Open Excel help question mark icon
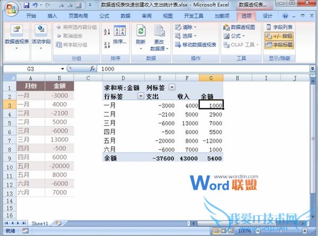The height and width of the screenshot is (236, 318). [x=285, y=16]
